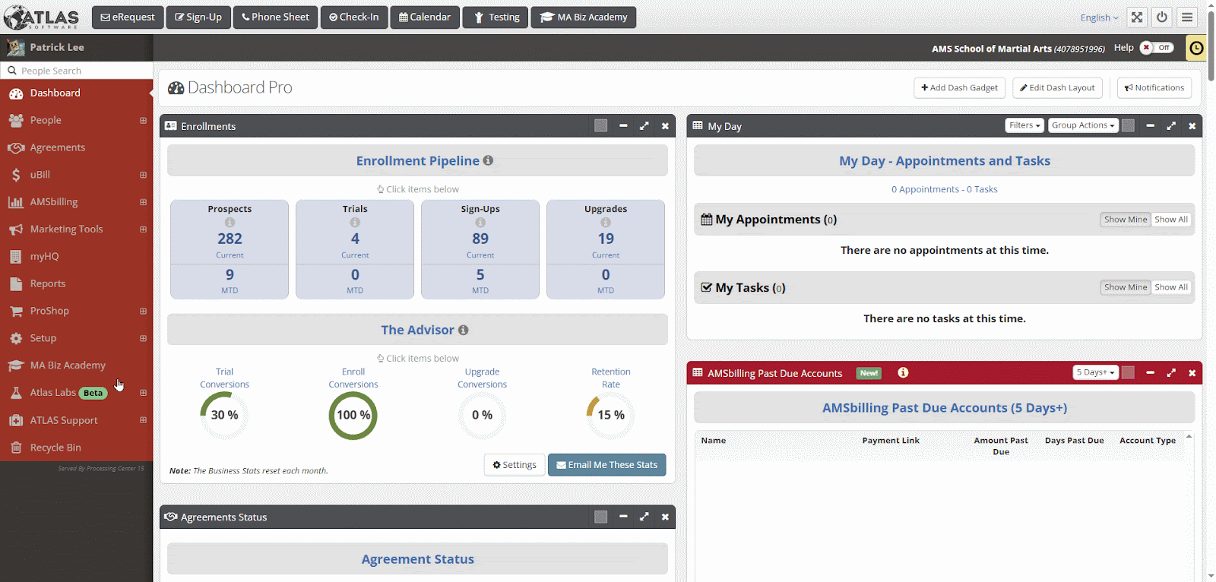Expand the Enrollments gadget to fullscreen
Viewport: 1216px width, 582px height.
pos(644,126)
